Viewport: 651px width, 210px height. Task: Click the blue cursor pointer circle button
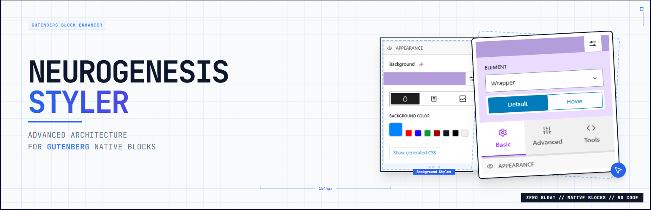618,170
